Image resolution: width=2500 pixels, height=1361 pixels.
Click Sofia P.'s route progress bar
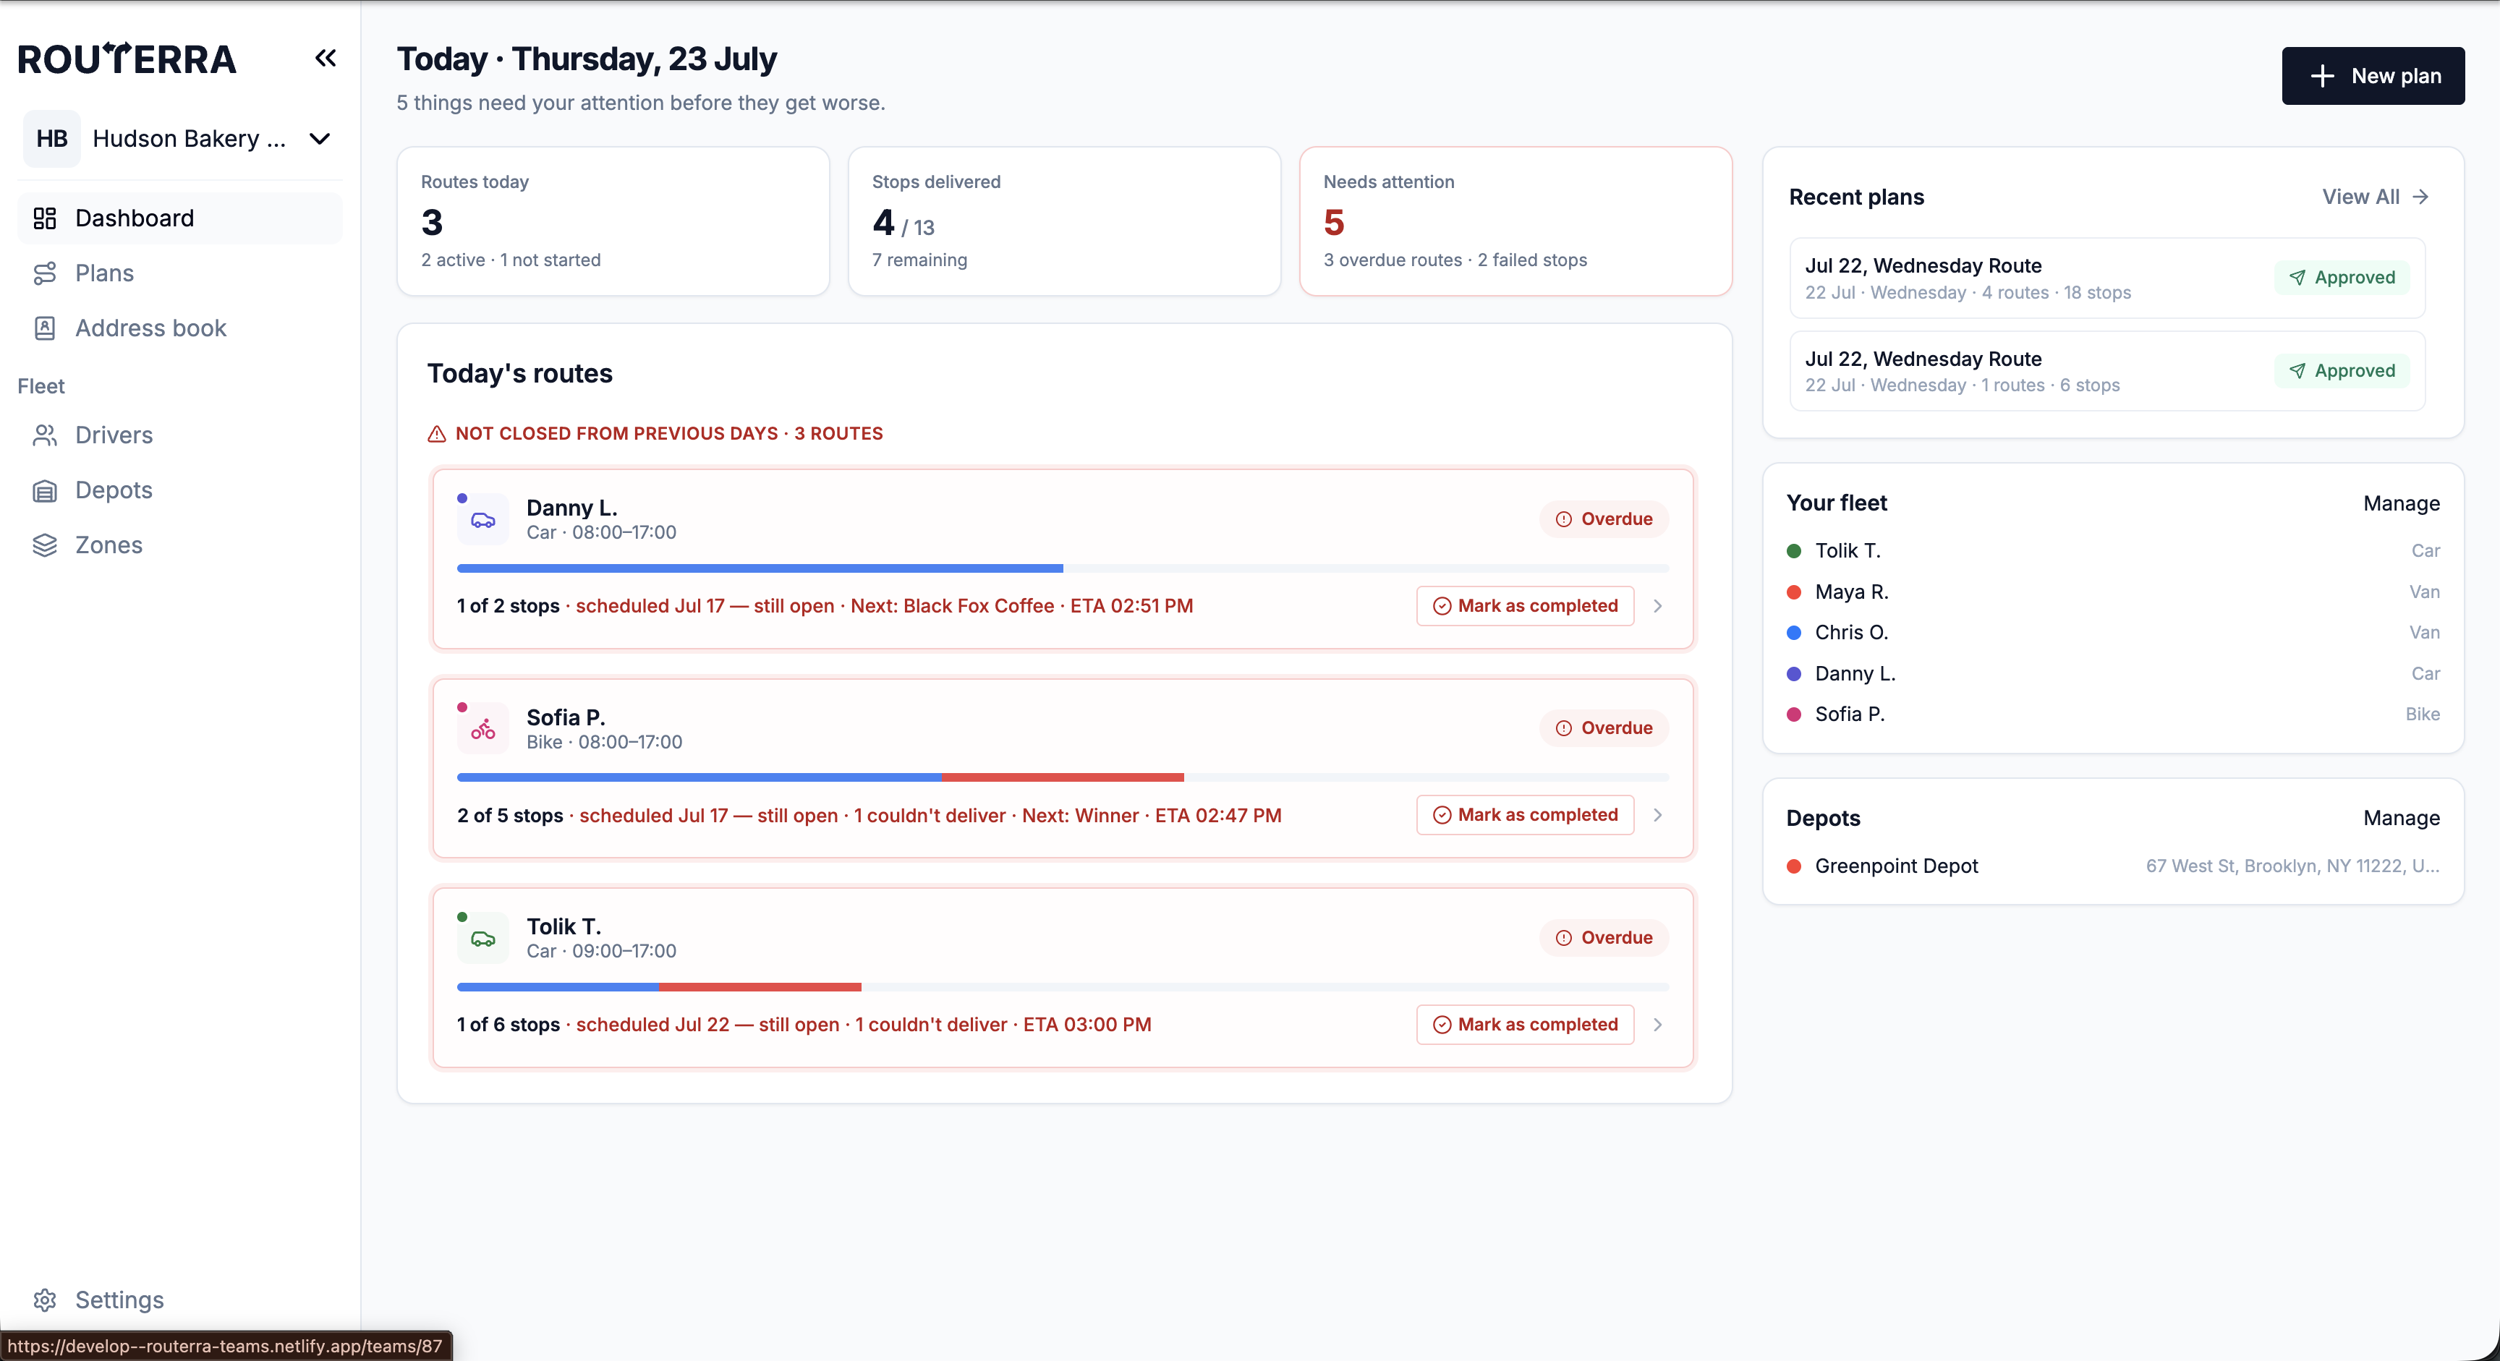[1063, 778]
